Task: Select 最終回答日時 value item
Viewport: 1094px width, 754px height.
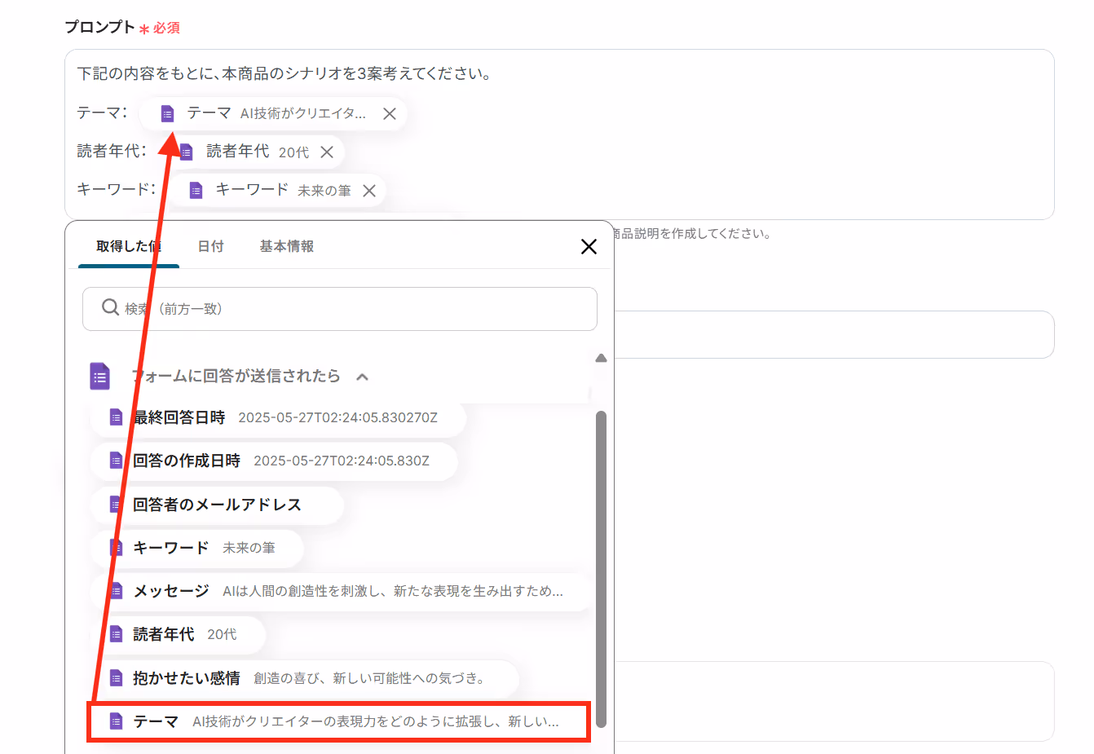Action: 278,417
